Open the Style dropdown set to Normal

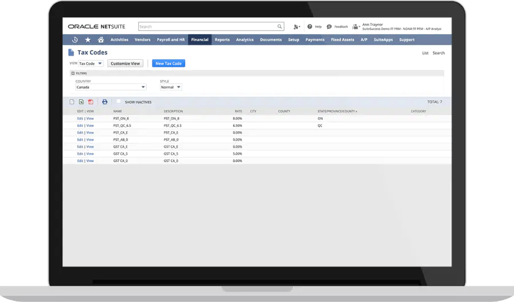click(x=171, y=87)
